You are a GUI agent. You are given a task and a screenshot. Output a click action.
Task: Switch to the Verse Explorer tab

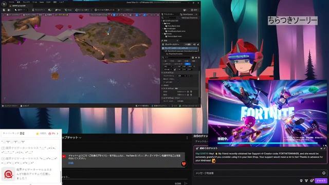[x=188, y=14]
